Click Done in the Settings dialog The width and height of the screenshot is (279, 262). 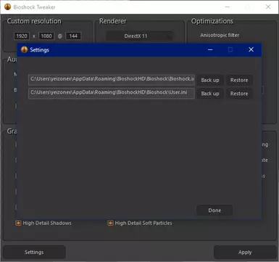215,210
